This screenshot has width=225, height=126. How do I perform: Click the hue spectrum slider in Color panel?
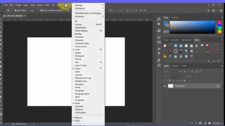(x=220, y=27)
